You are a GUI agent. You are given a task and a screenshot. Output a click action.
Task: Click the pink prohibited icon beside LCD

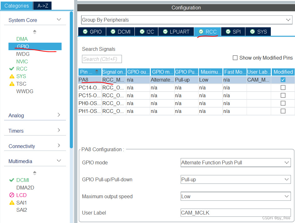12,195
